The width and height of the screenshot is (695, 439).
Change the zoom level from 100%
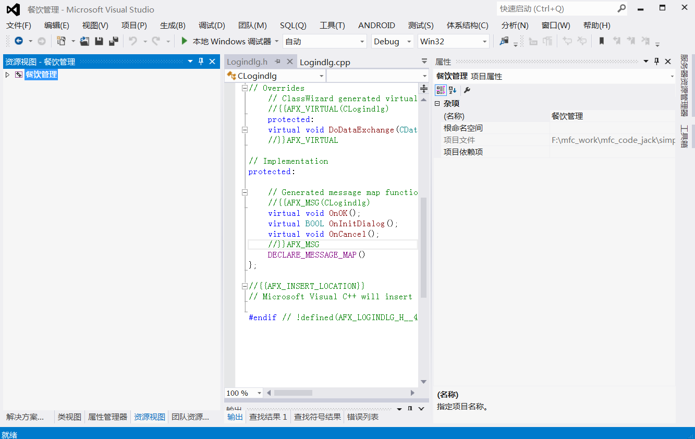point(243,393)
